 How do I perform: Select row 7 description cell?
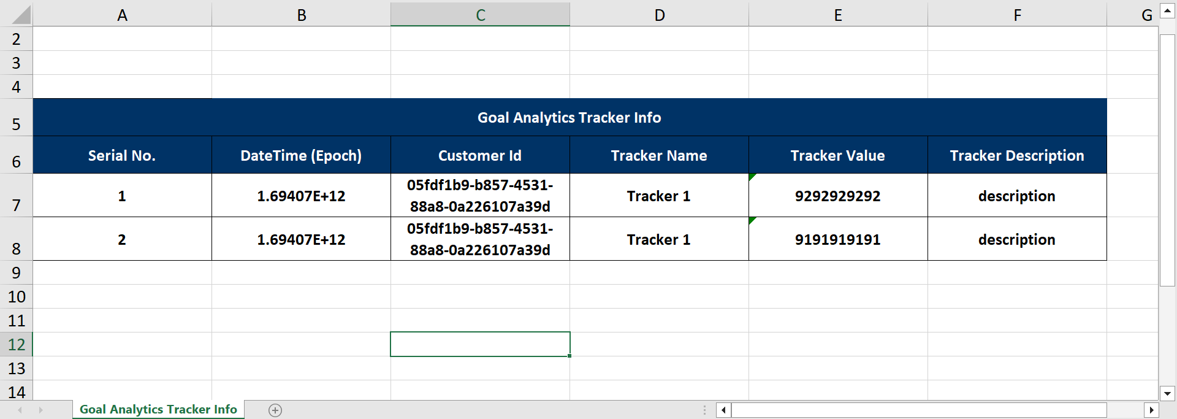pyautogui.click(x=1017, y=196)
